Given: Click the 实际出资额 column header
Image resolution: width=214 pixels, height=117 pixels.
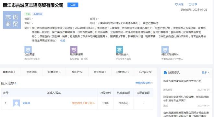Looking at the screenshot, I should coord(143,93).
